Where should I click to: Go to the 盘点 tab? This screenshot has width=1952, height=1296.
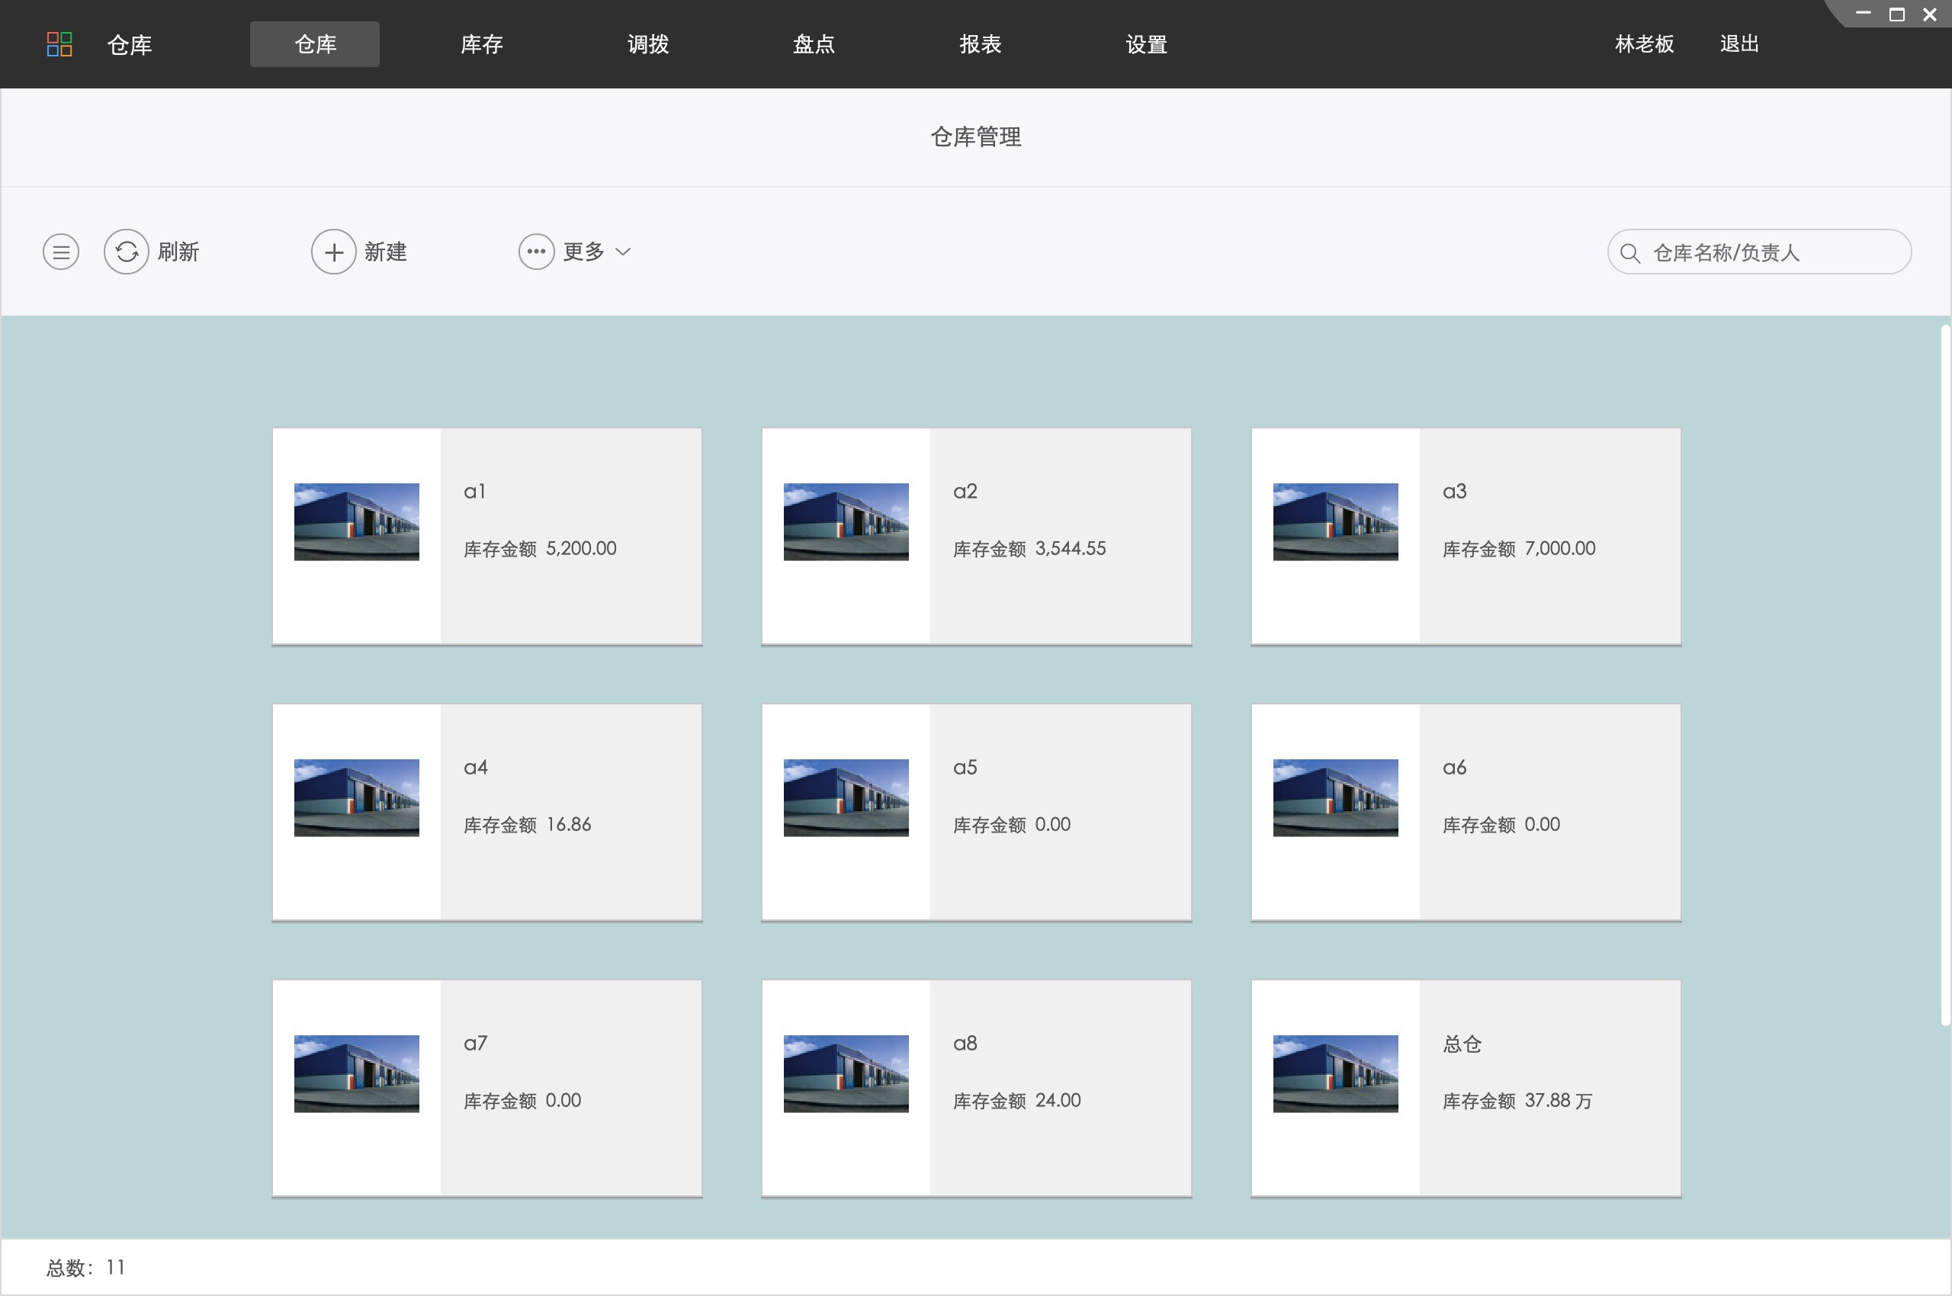pos(814,43)
